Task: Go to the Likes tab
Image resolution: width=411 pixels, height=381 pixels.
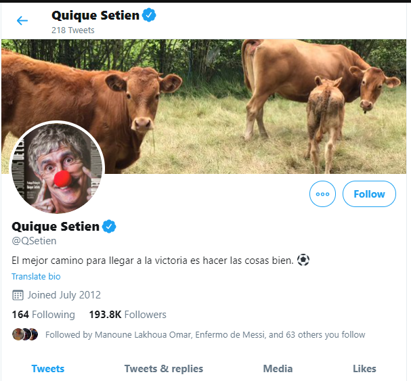Action: click(364, 369)
